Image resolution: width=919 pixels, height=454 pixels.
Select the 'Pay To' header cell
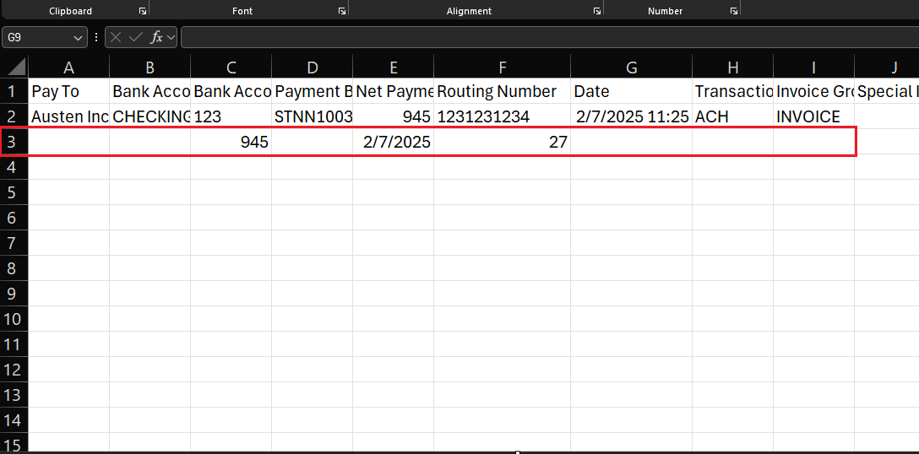click(x=68, y=91)
